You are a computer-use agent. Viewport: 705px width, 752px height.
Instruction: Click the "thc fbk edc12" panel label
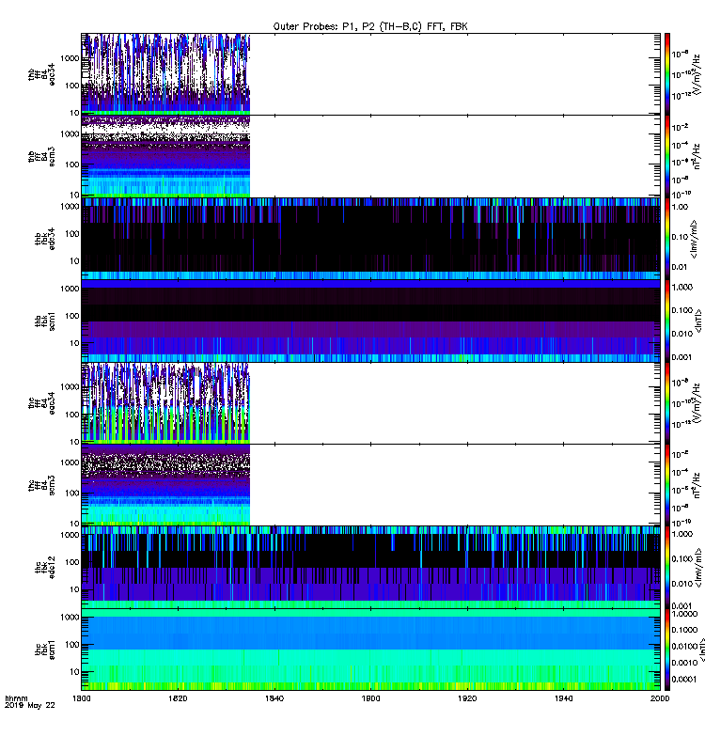click(44, 568)
